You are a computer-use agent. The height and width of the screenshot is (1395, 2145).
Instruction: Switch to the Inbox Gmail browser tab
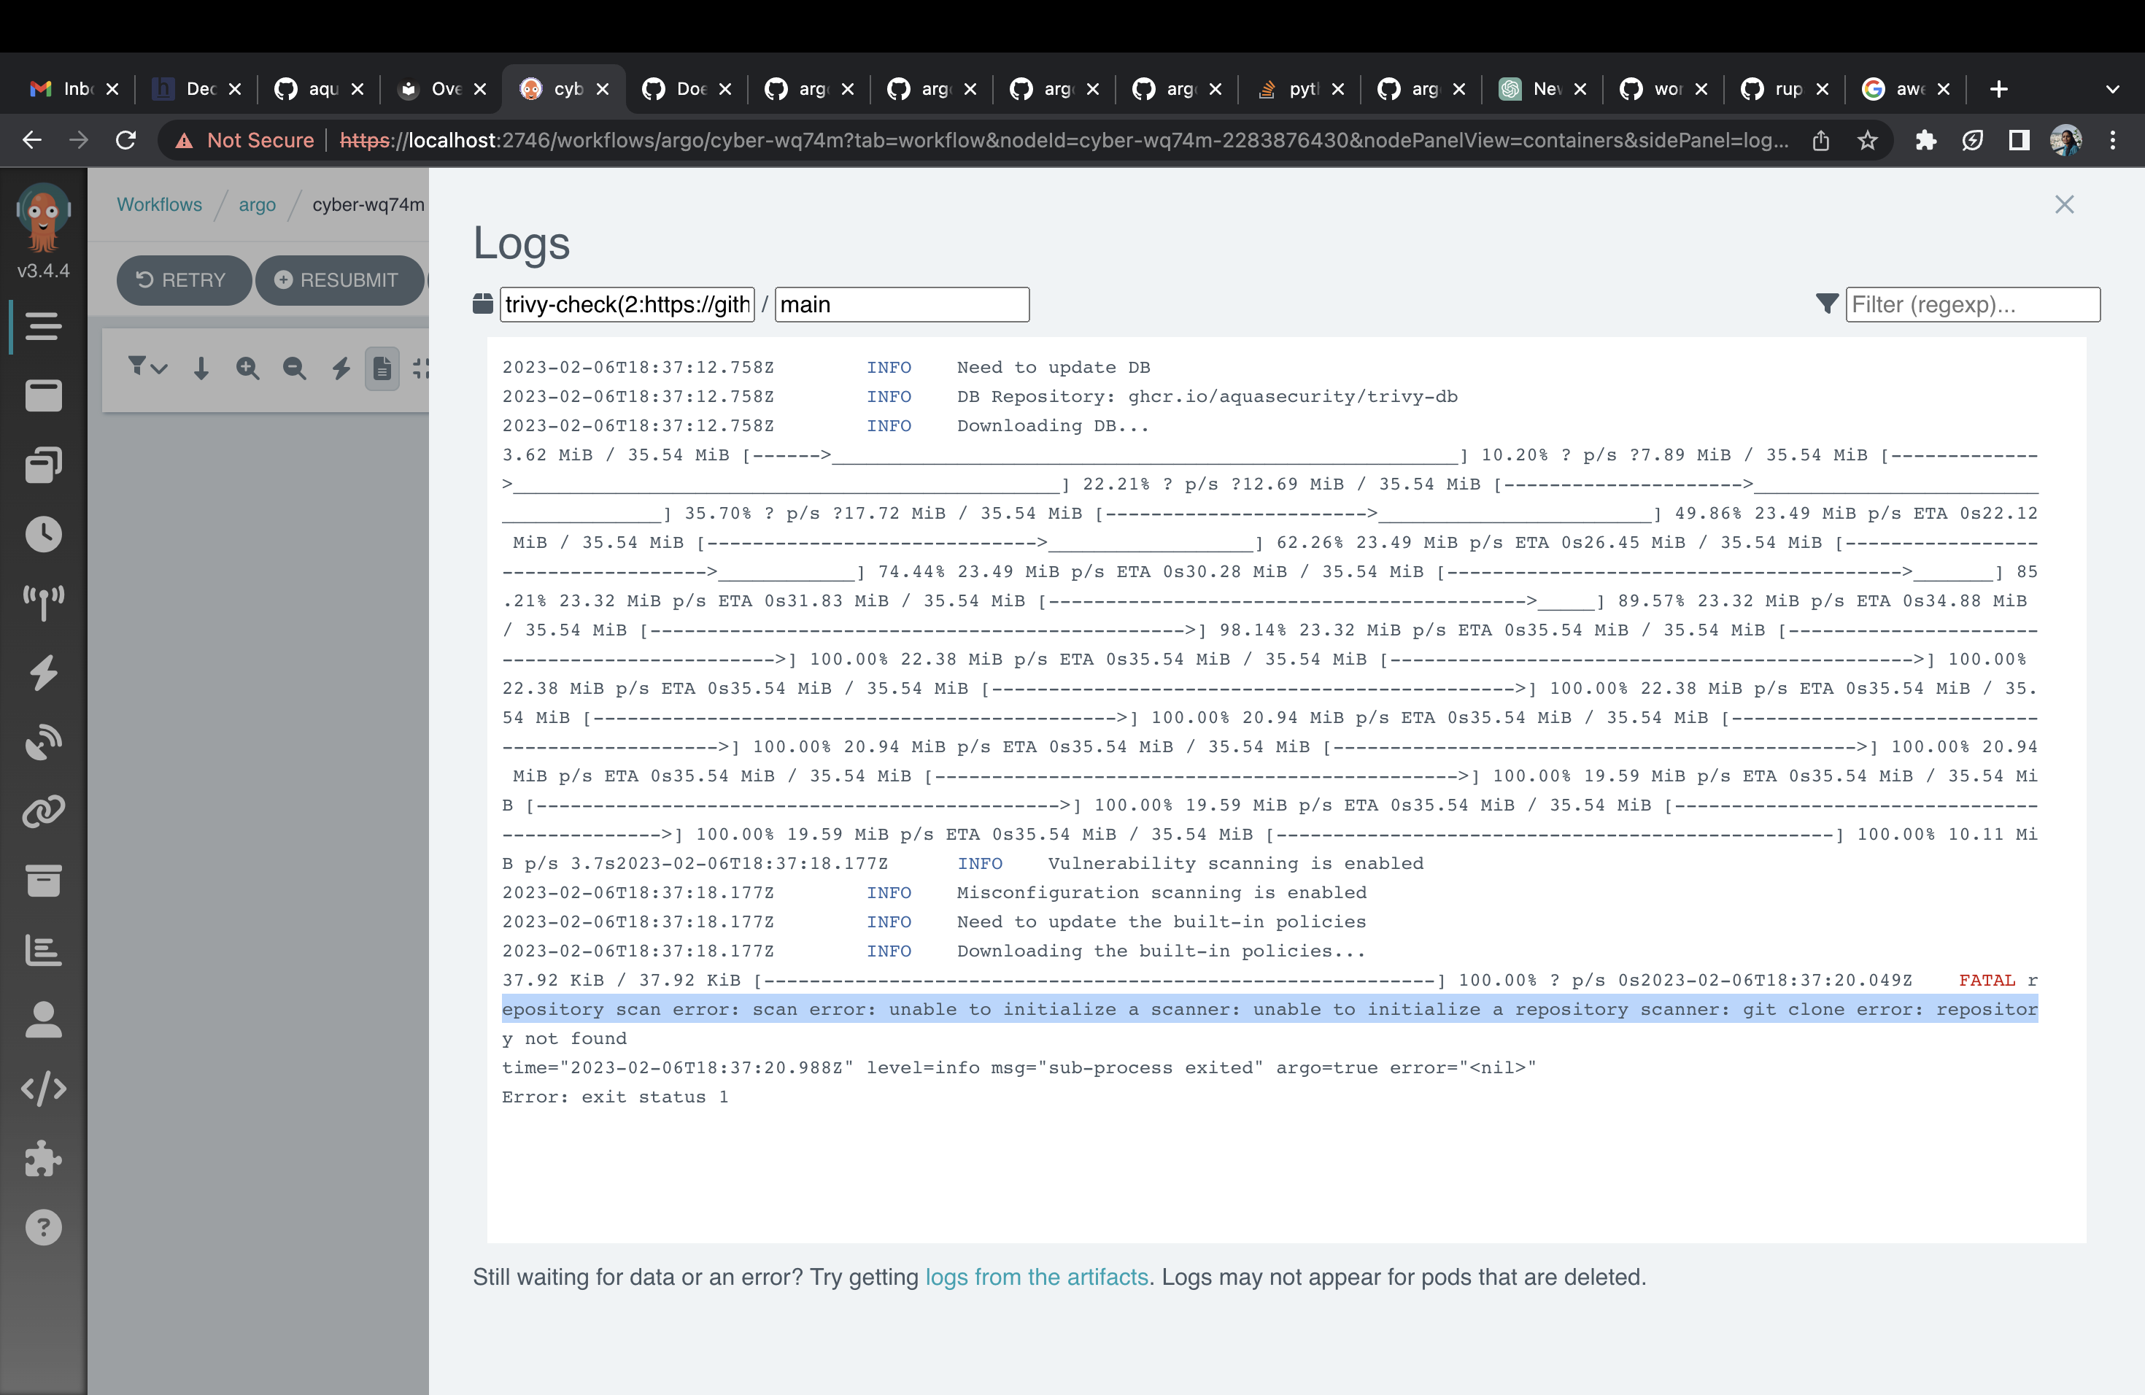(x=63, y=89)
